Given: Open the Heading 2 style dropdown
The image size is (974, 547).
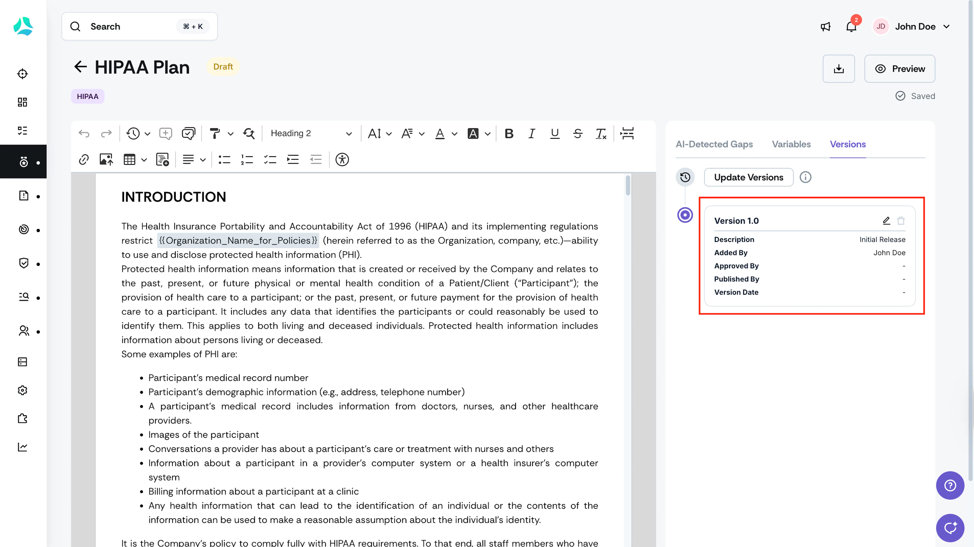Looking at the screenshot, I should (311, 133).
